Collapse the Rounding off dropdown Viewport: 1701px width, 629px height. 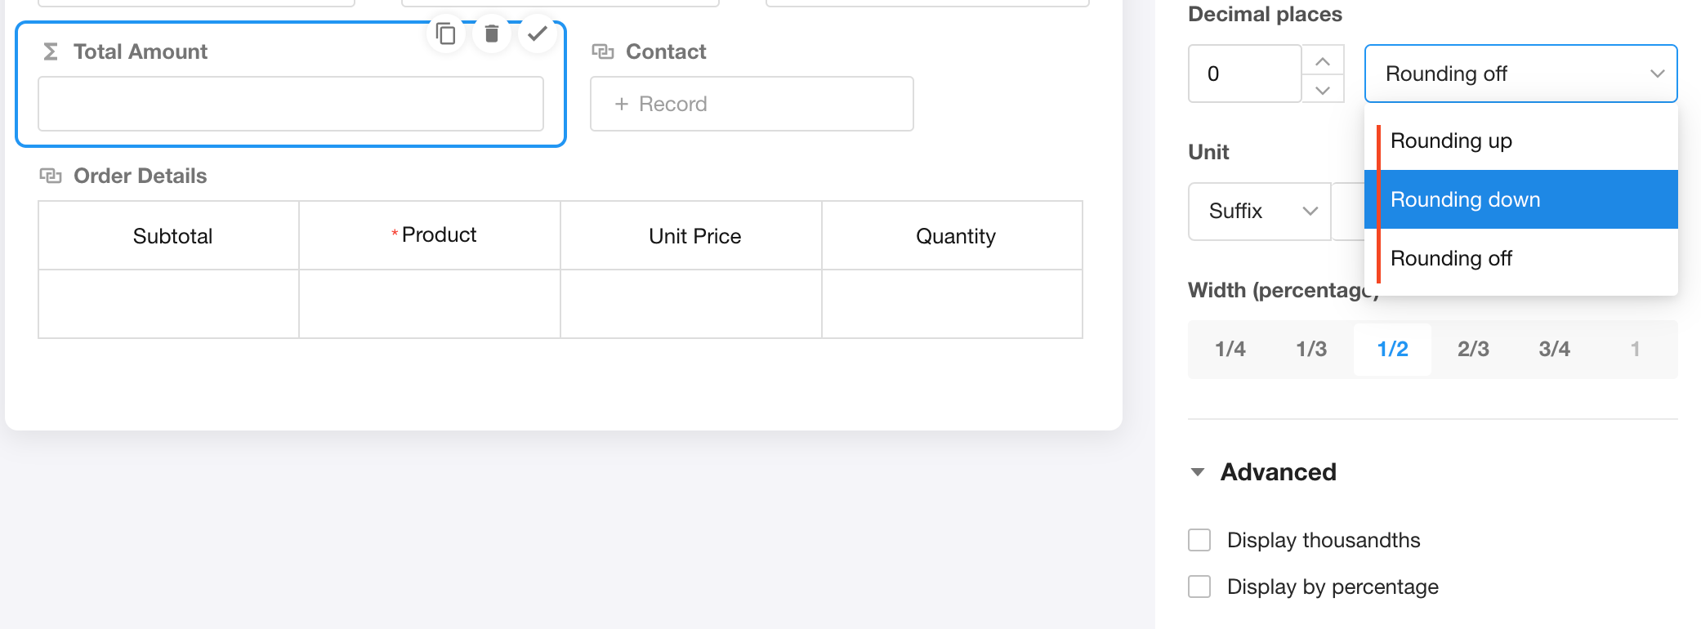click(x=1520, y=74)
